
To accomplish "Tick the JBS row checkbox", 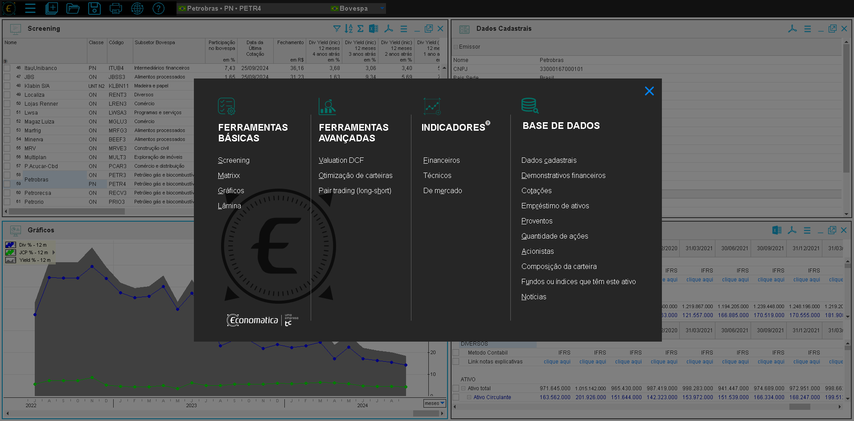I will coord(7,77).
